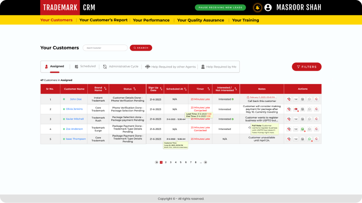The width and height of the screenshot is (362, 203).
Task: Click the call icon for John Doe
Action: pyautogui.click(x=289, y=99)
